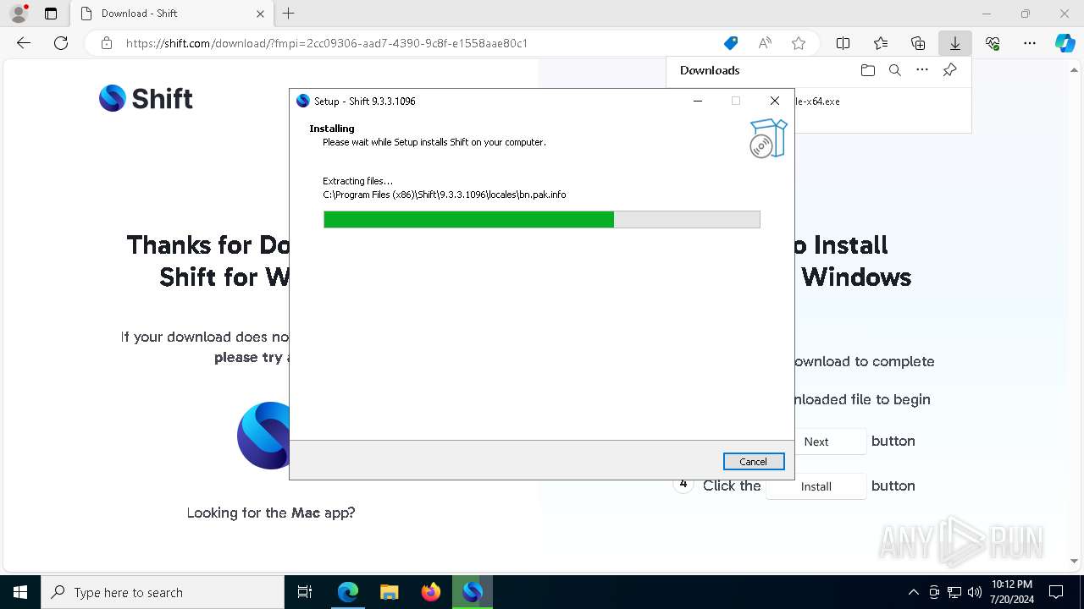Launch Firefox from taskbar

coord(430,592)
